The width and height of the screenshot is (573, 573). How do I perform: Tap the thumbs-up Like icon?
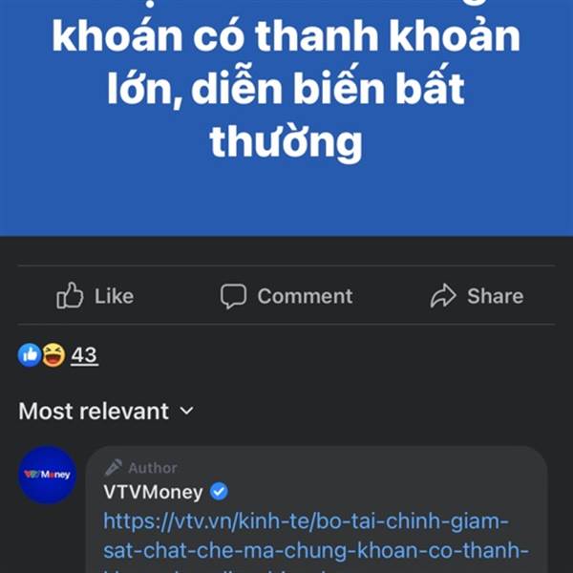pos(70,295)
